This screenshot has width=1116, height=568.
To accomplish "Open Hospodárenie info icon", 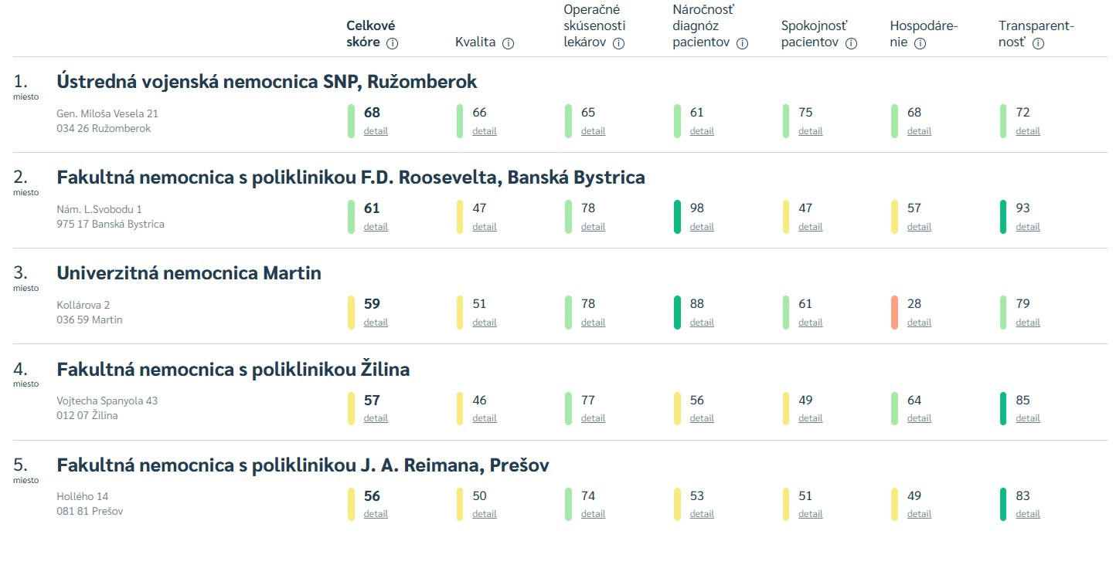I will tap(920, 43).
